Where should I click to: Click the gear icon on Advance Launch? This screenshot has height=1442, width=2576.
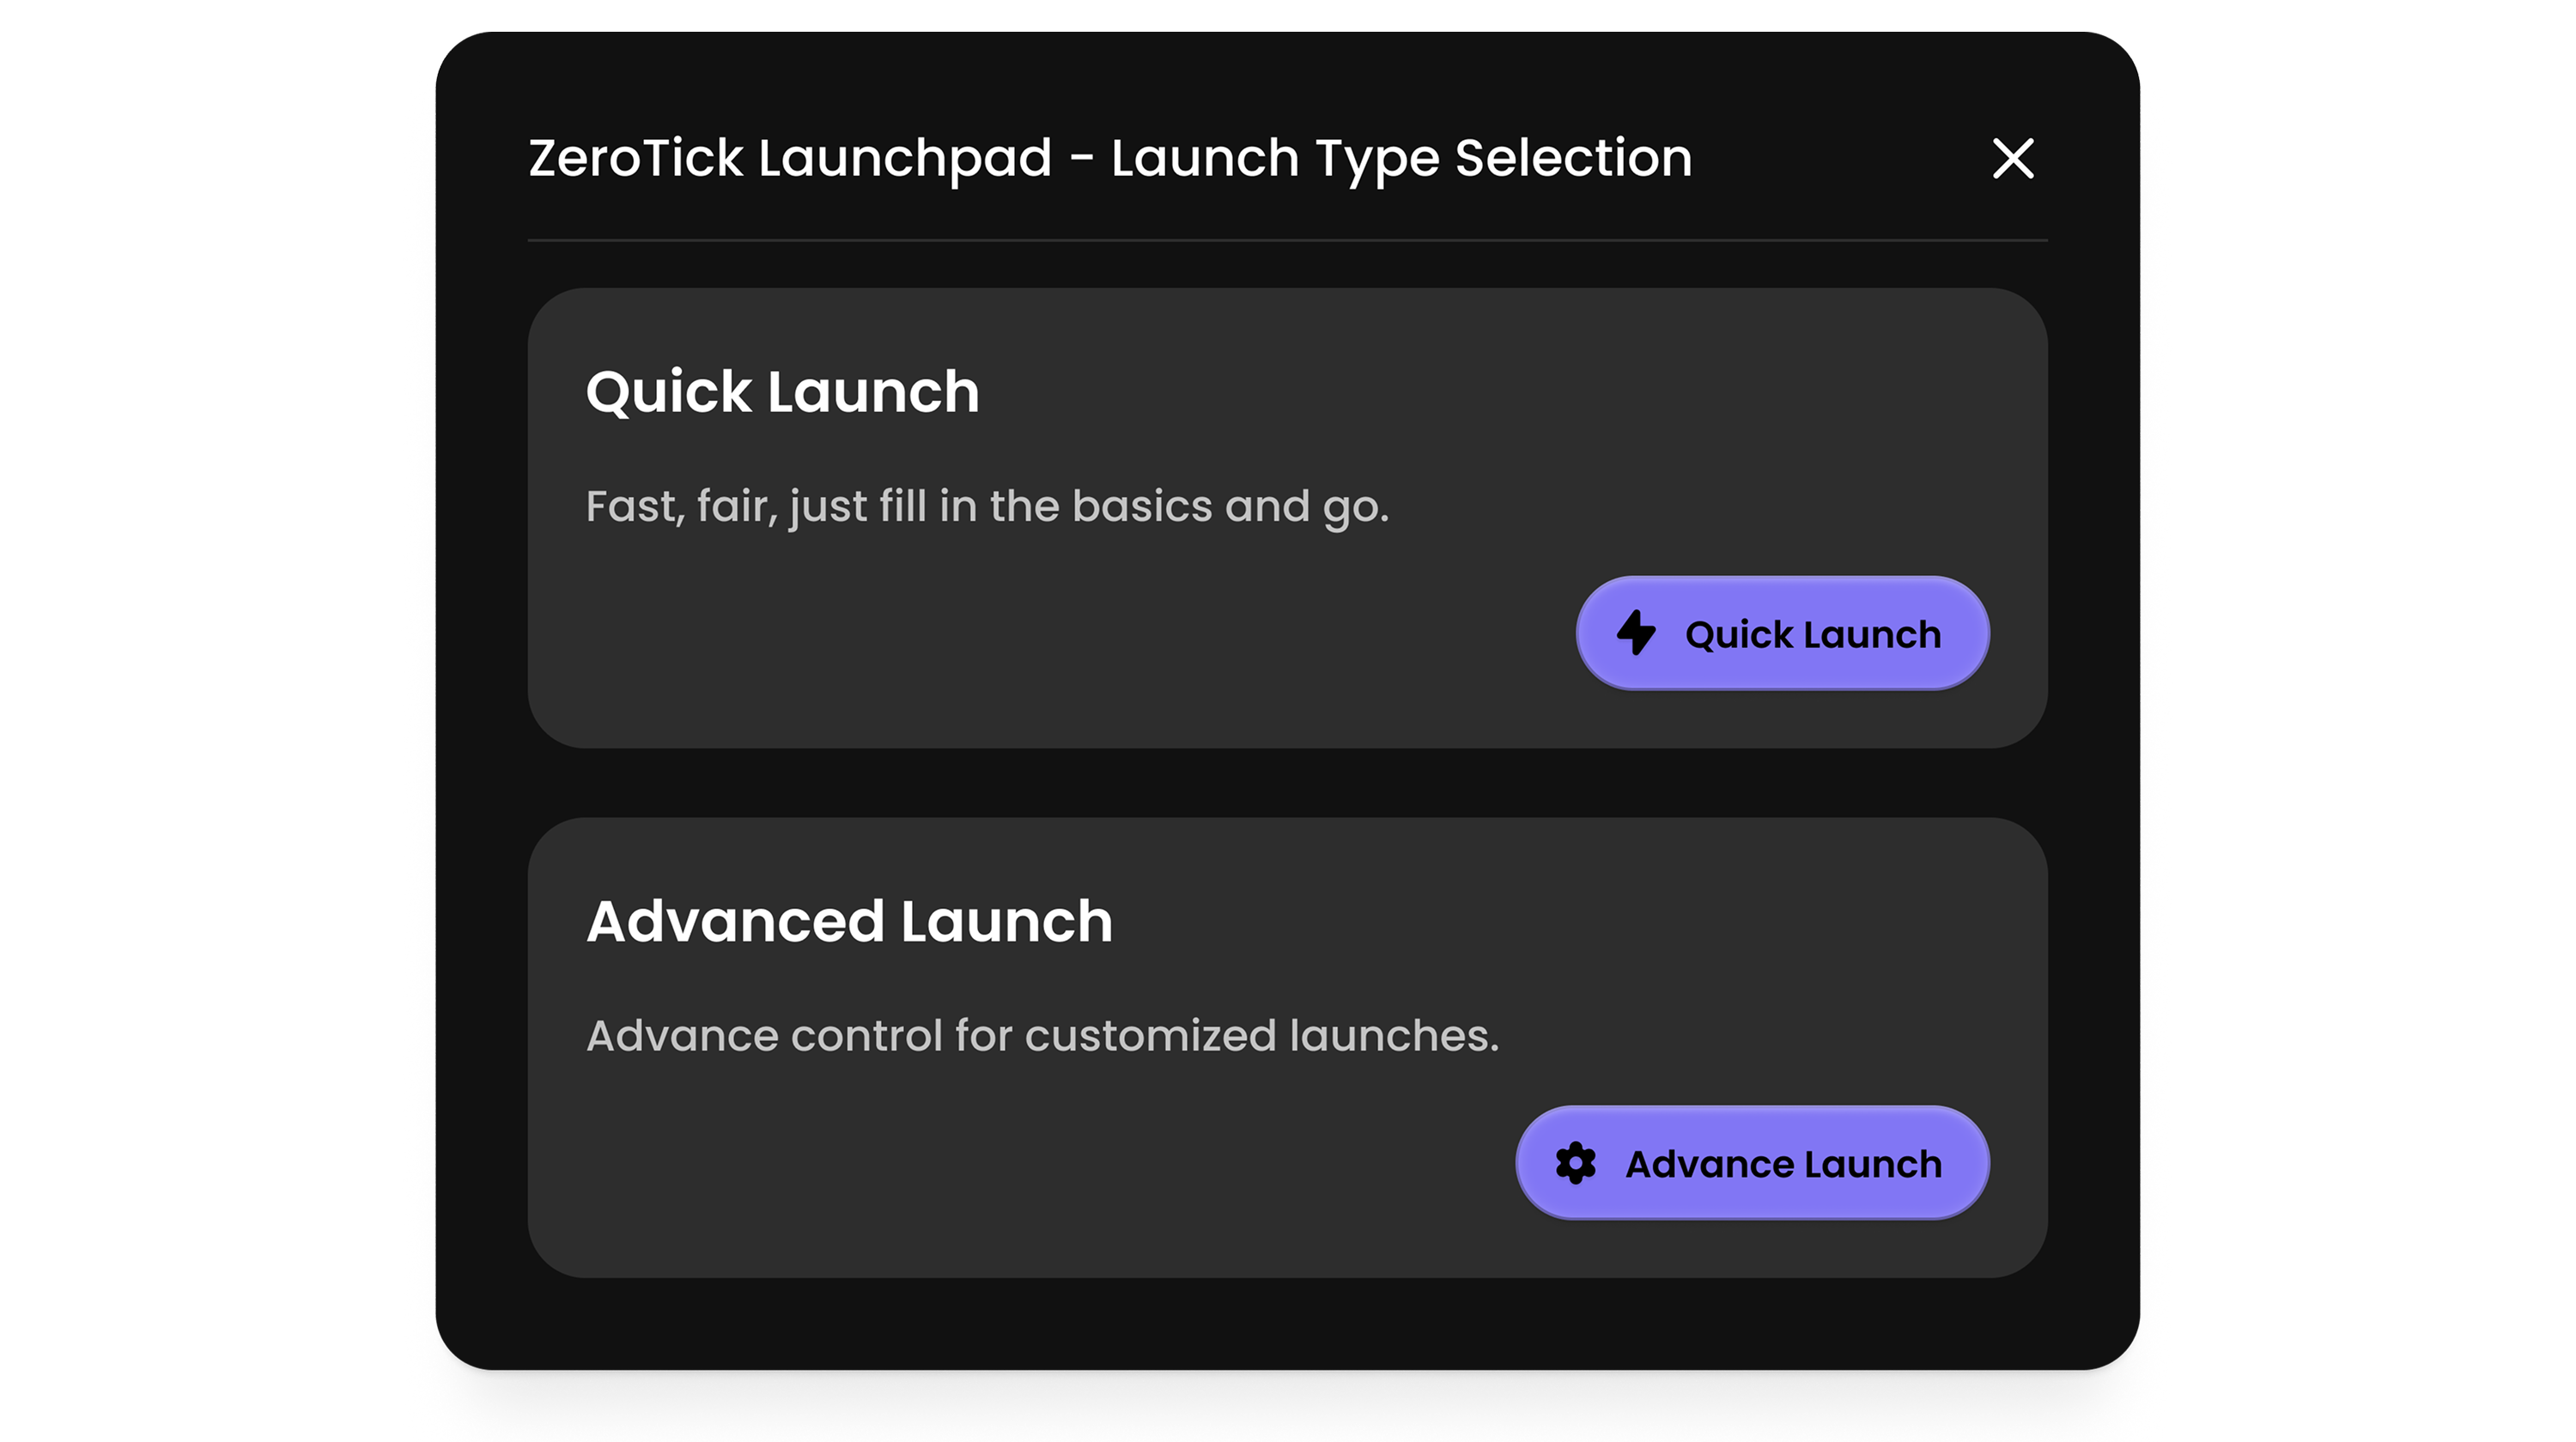(1575, 1163)
